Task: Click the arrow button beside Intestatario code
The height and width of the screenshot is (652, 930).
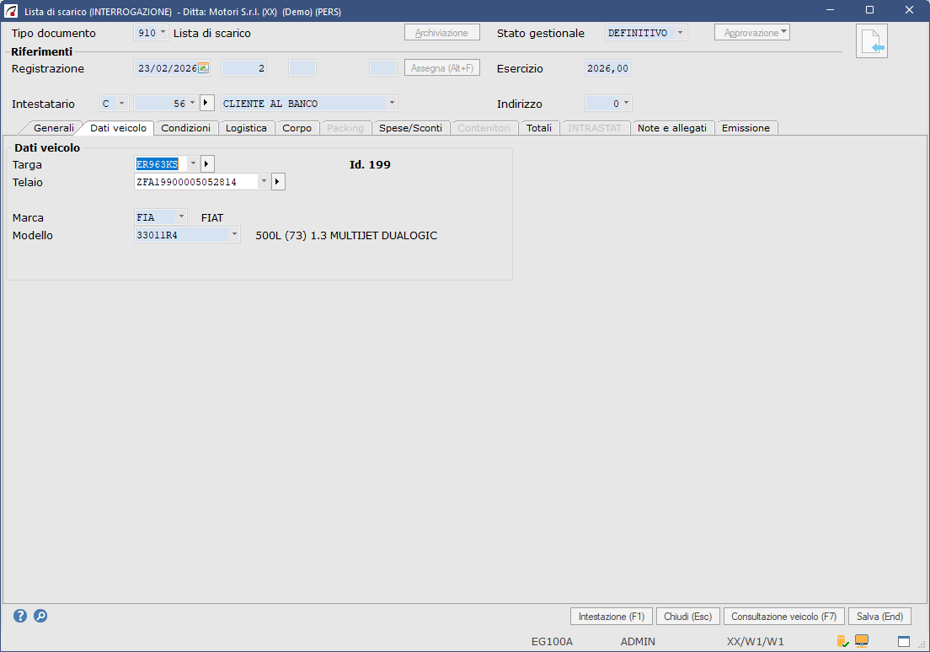Action: [207, 104]
